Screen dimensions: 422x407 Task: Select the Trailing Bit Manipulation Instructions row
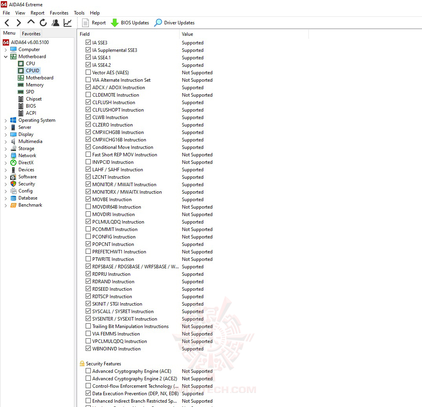tap(130, 326)
